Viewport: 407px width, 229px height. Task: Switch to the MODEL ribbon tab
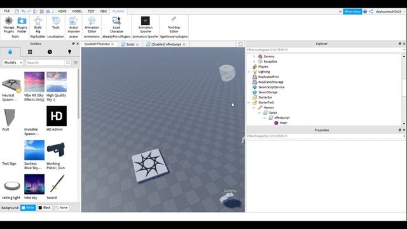(x=77, y=11)
